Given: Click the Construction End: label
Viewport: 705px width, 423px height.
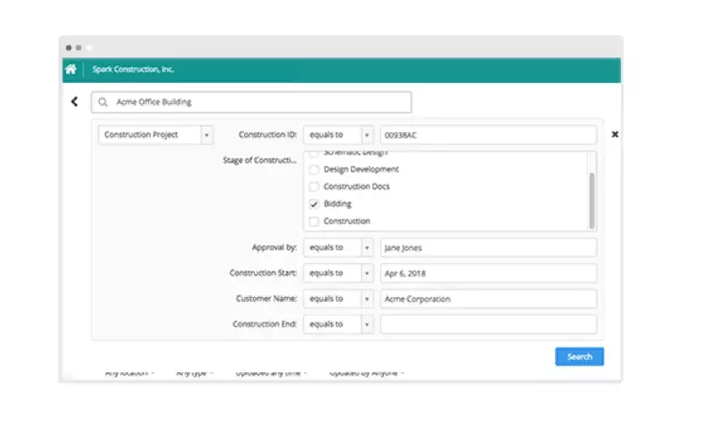Looking at the screenshot, I should tap(264, 324).
